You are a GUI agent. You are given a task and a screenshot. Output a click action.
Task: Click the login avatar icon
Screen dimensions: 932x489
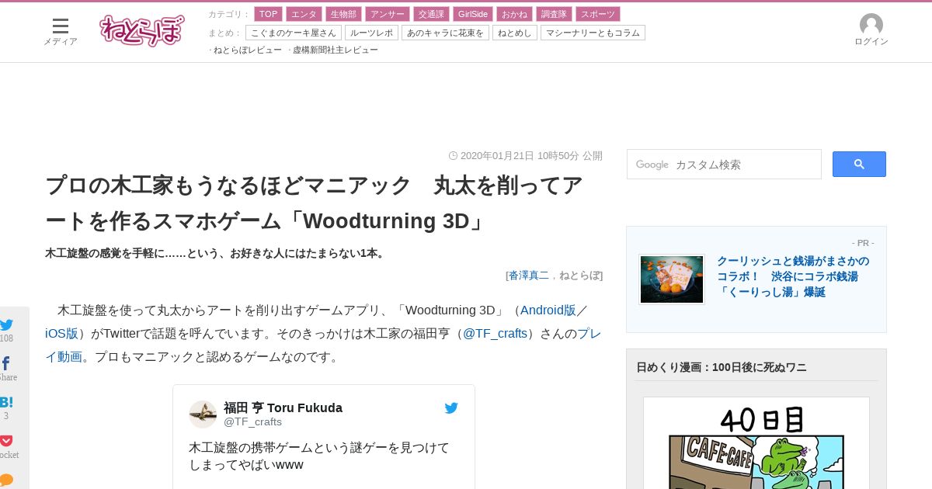[871, 24]
